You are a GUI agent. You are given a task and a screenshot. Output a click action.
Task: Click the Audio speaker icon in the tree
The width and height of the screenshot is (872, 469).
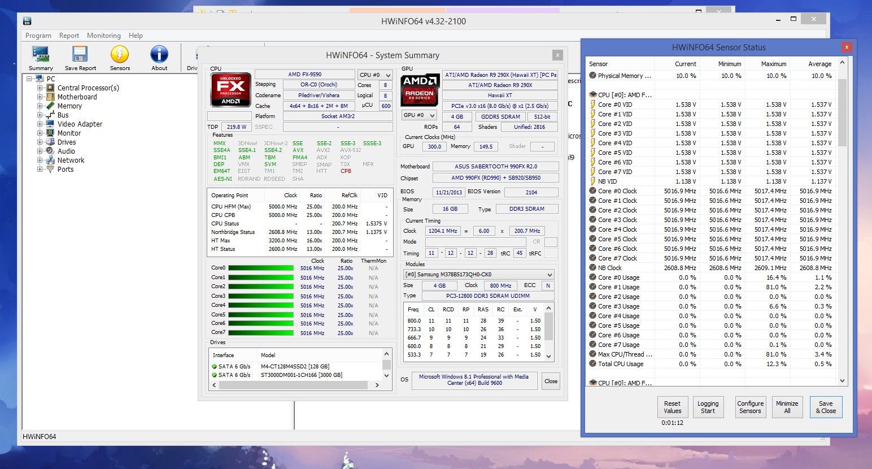(x=50, y=151)
